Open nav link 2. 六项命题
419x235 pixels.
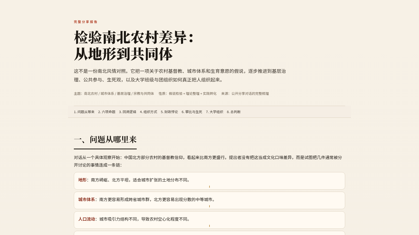tap(107, 112)
